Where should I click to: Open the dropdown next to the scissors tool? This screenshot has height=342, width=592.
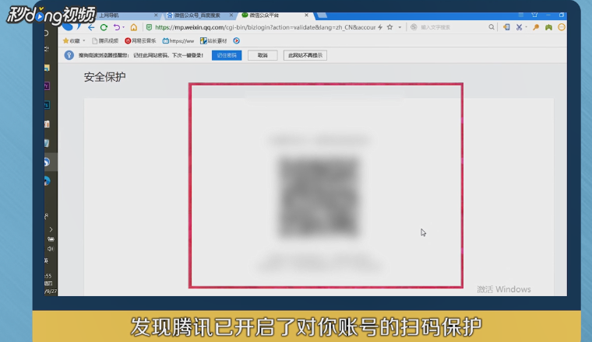[526, 27]
